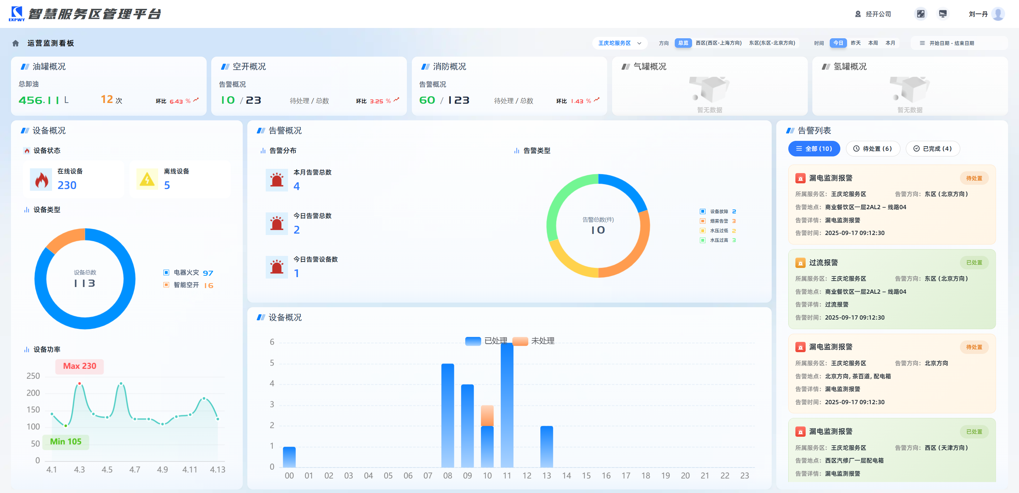Click the EXPWY platform logo

click(17, 13)
